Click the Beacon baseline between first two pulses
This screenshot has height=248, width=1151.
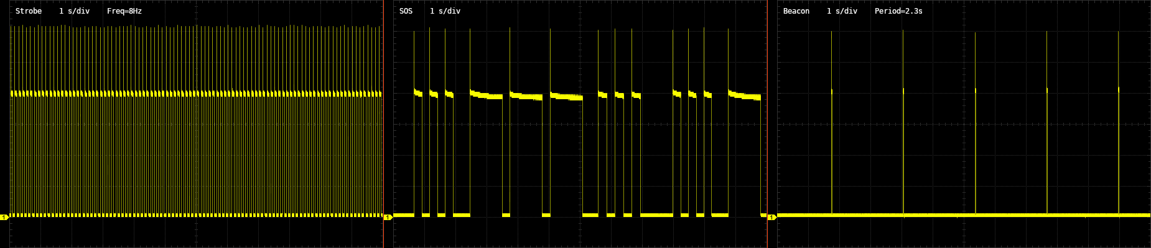coord(867,215)
